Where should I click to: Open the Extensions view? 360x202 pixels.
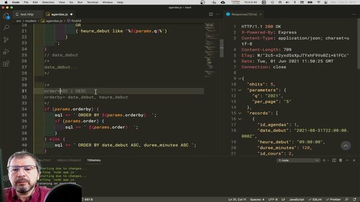[6, 63]
